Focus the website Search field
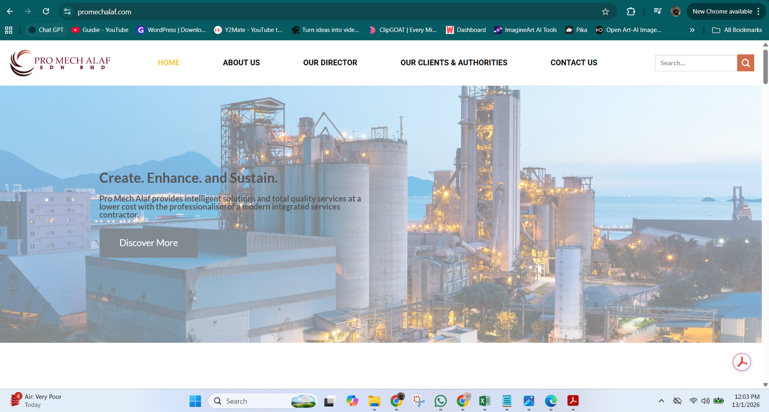This screenshot has height=412, width=769. click(x=696, y=63)
